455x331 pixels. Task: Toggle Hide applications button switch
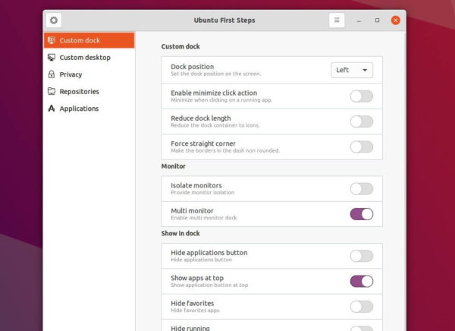click(361, 256)
